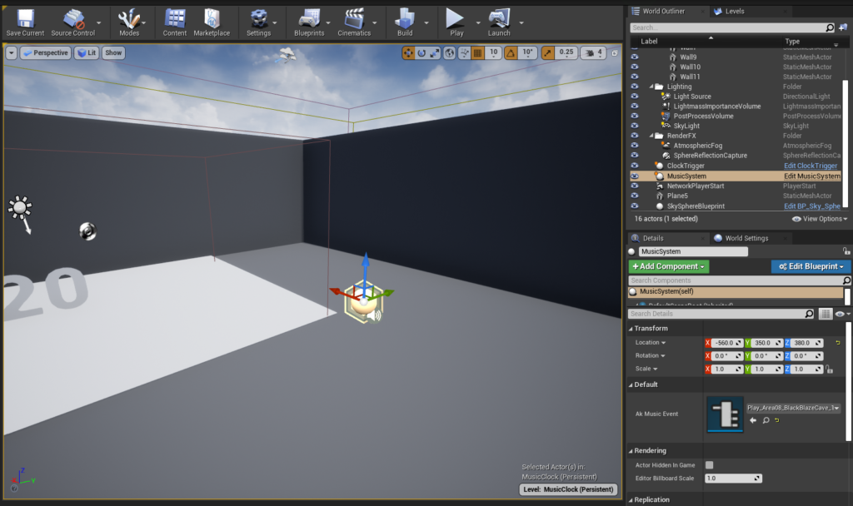The image size is (853, 506).
Task: Open the Marketplace icon
Action: pos(212,22)
